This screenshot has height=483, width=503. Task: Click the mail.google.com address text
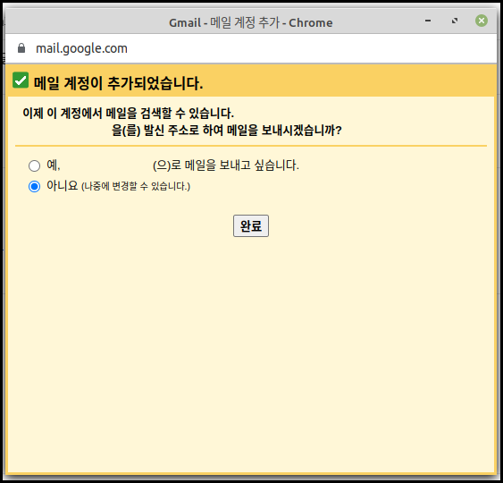(81, 48)
